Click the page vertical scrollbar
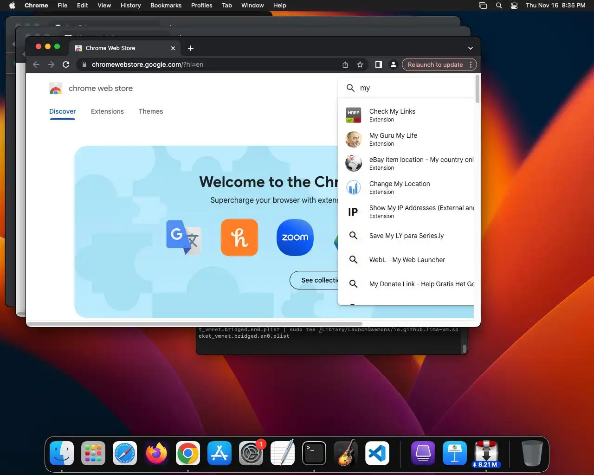Viewport: 594px width, 475px height. (x=477, y=89)
